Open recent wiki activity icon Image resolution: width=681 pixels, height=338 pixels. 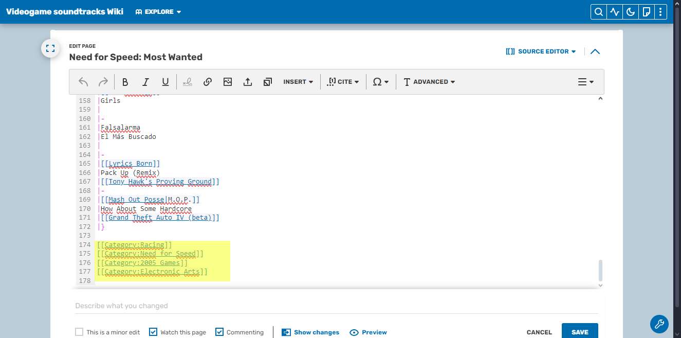click(x=614, y=12)
